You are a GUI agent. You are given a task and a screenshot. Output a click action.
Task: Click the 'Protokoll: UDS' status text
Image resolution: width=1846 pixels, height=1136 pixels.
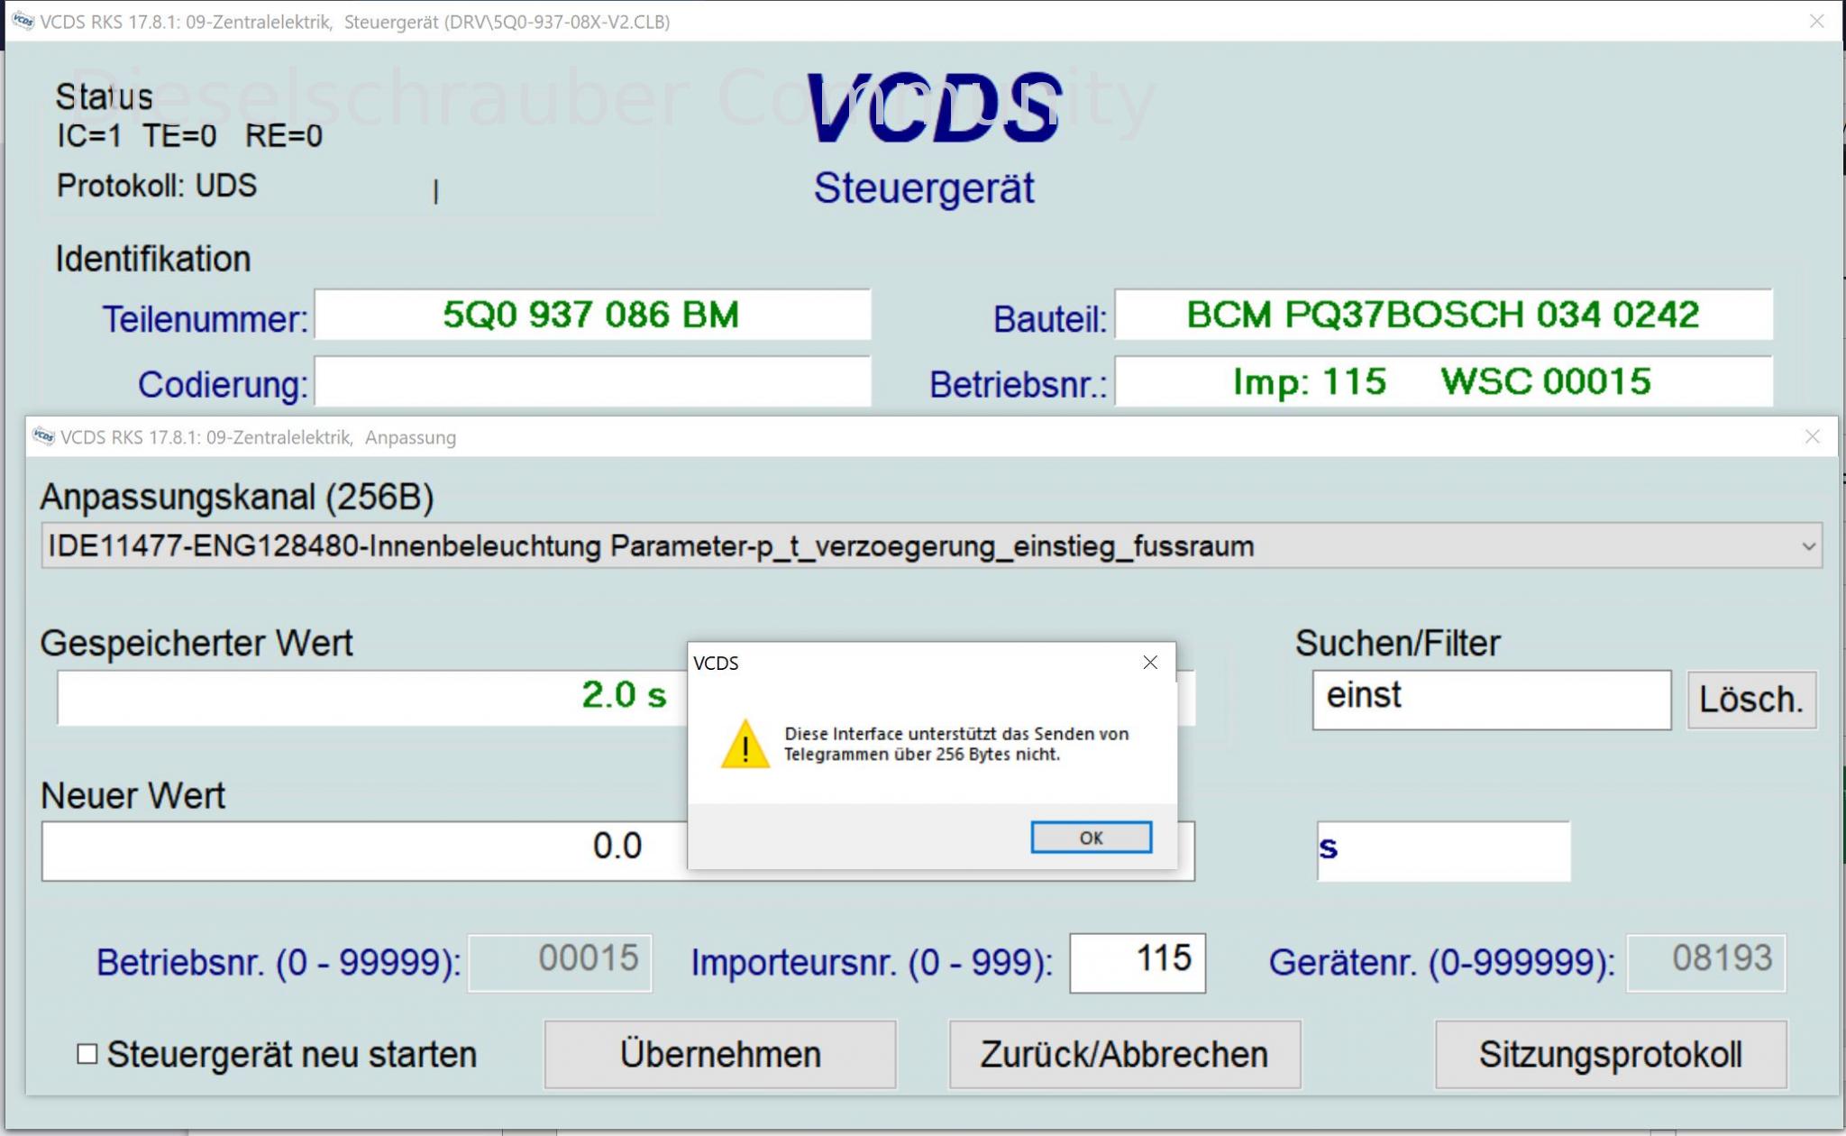pyautogui.click(x=157, y=186)
